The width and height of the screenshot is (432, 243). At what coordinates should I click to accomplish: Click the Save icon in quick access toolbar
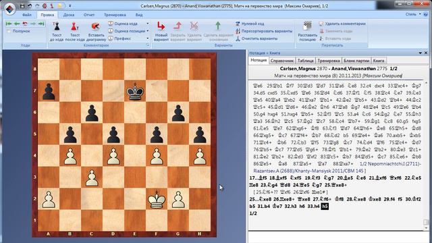[x=22, y=5]
